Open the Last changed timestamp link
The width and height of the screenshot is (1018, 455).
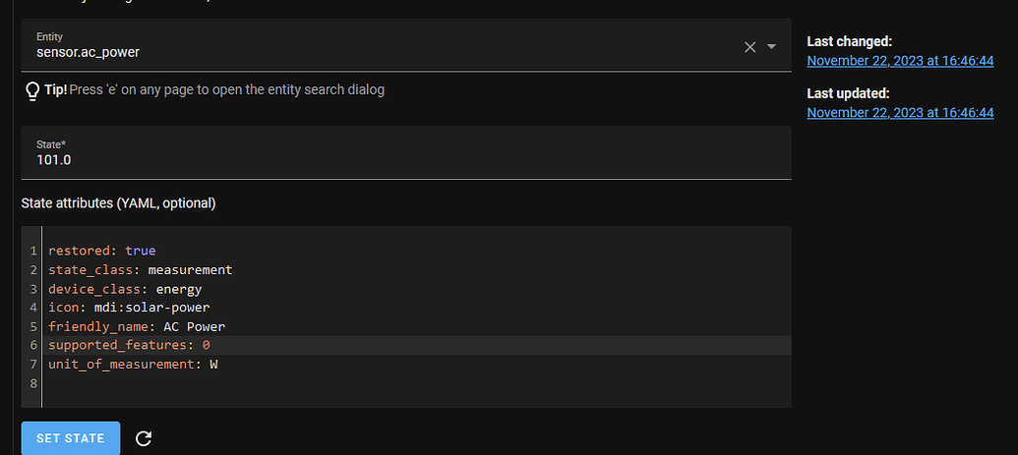pos(900,60)
